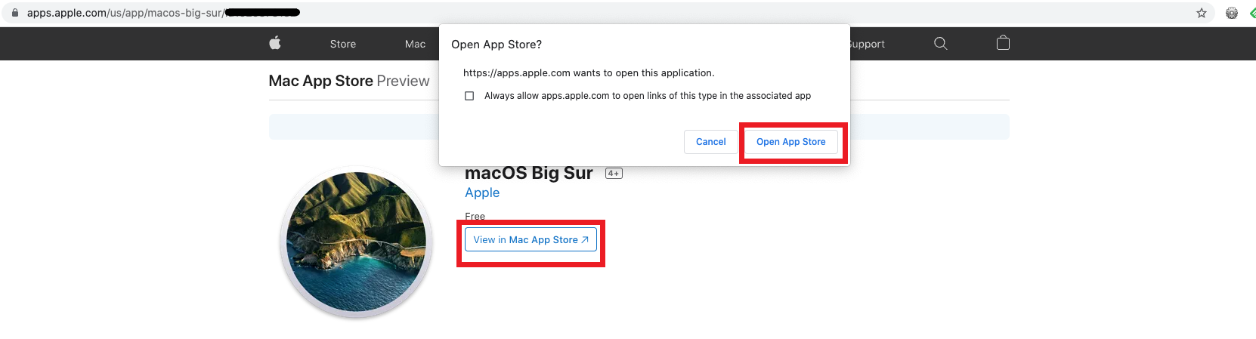Click the Apple logo in navigation bar
The image size is (1256, 339).
pos(275,43)
